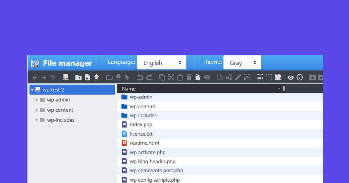Enable preview with the eye icon
This screenshot has height=183, width=349.
coord(290,77)
